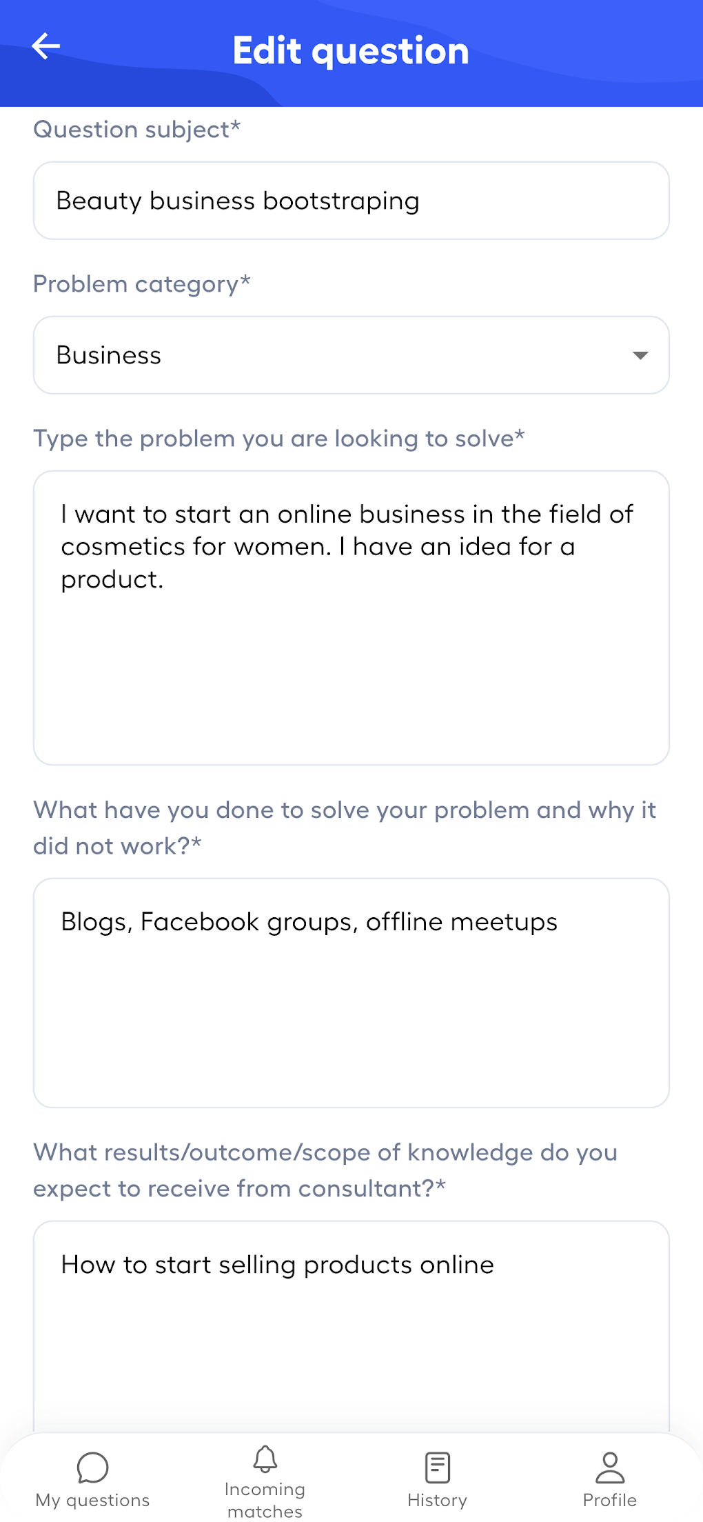Tap the Profile person icon
The image size is (703, 1522).
coord(609,1467)
